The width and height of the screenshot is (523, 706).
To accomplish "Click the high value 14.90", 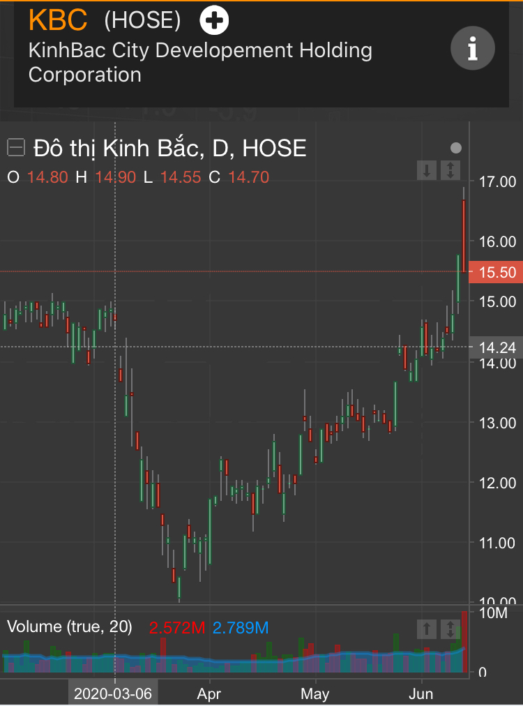I will click(x=116, y=177).
